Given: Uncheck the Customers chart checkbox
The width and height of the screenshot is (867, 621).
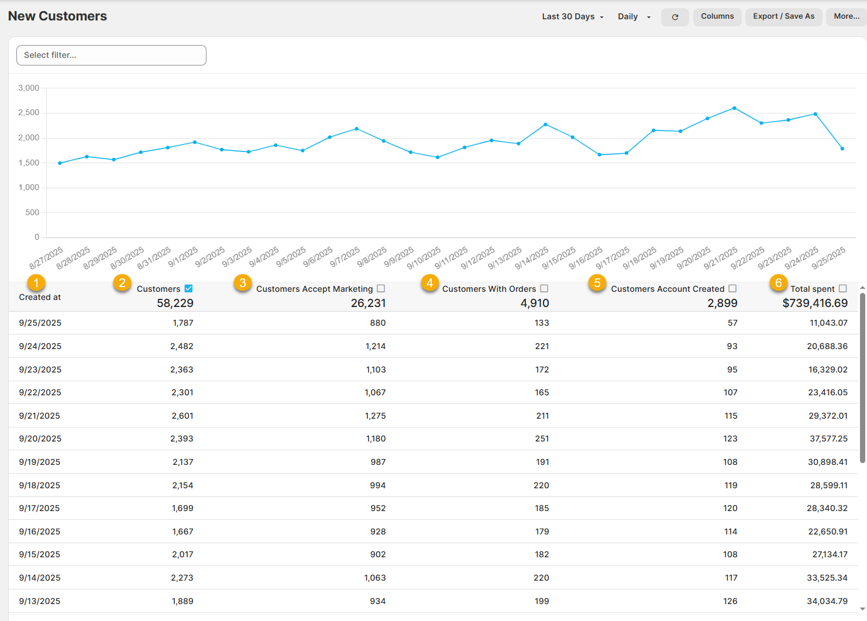Looking at the screenshot, I should pos(188,288).
